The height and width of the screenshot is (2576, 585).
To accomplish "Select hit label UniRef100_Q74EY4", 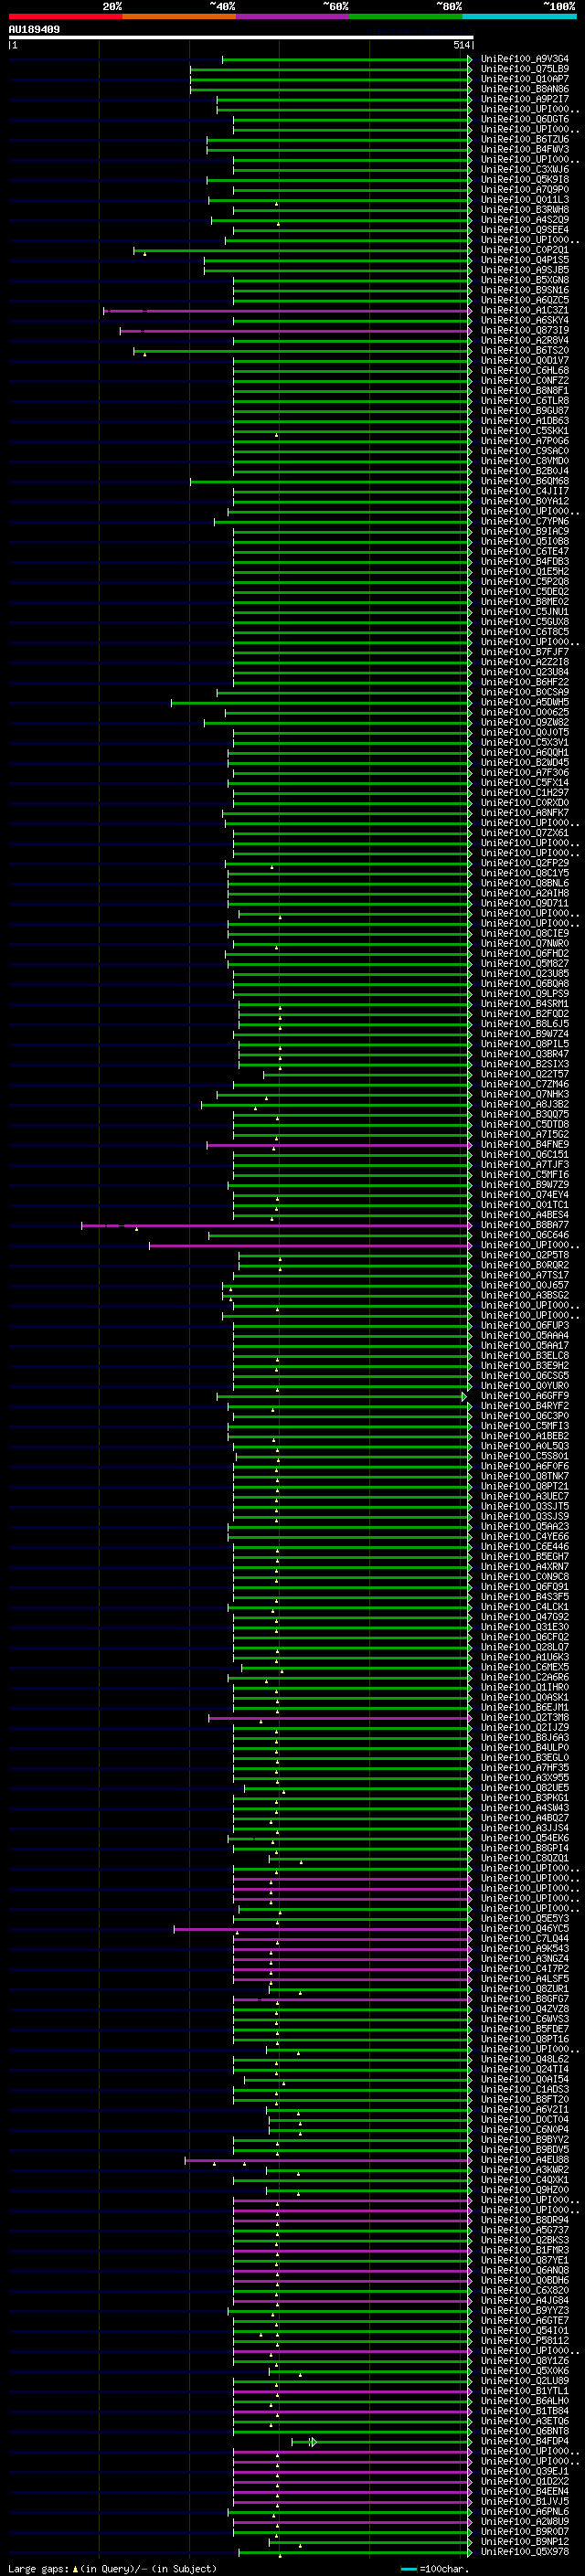I will [525, 1195].
